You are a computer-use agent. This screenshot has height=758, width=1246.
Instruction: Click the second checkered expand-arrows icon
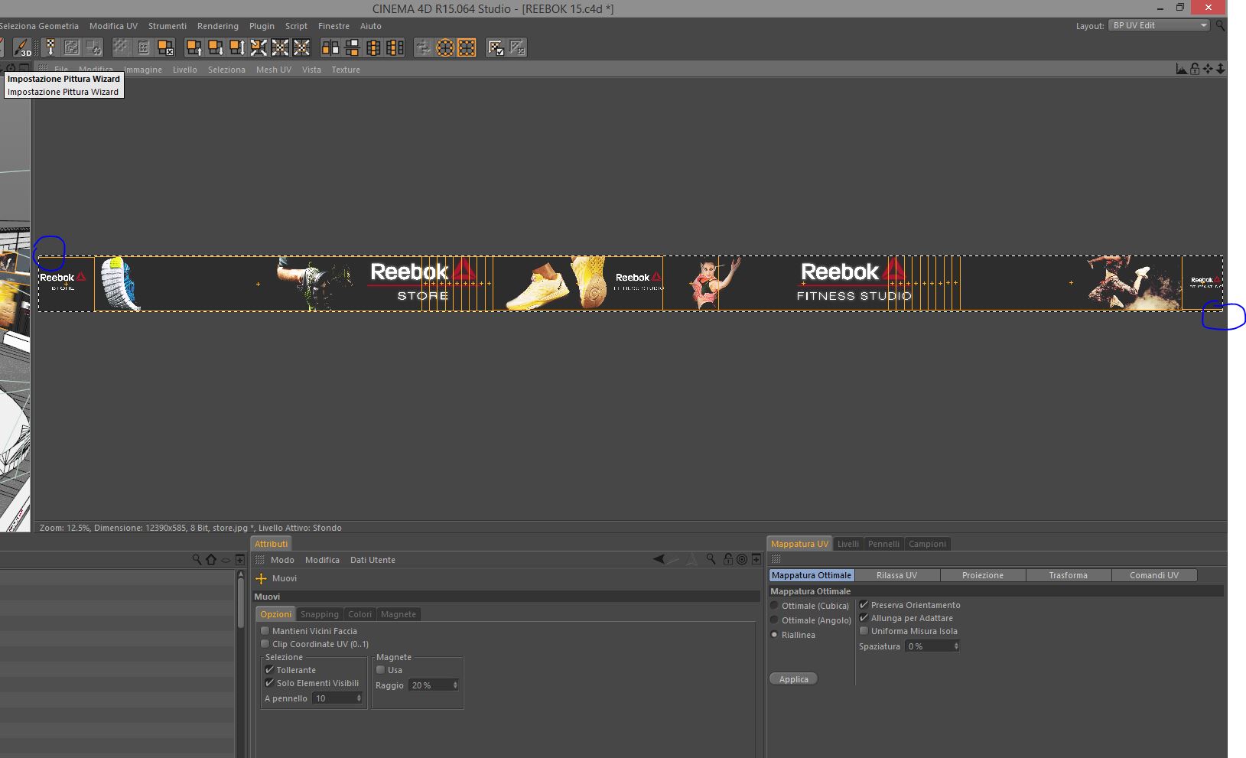[x=301, y=48]
